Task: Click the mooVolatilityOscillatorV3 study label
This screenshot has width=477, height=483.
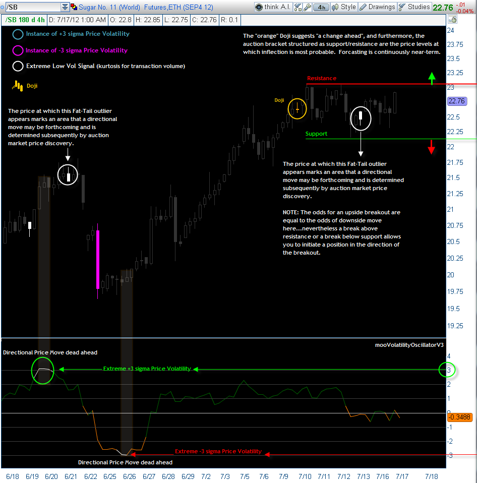Action: (409, 345)
